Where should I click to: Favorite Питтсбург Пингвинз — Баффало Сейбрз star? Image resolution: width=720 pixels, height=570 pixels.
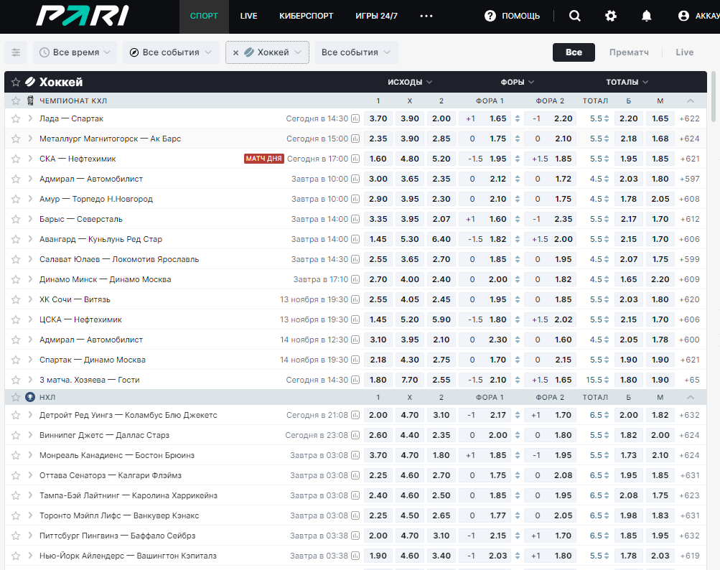click(x=16, y=536)
